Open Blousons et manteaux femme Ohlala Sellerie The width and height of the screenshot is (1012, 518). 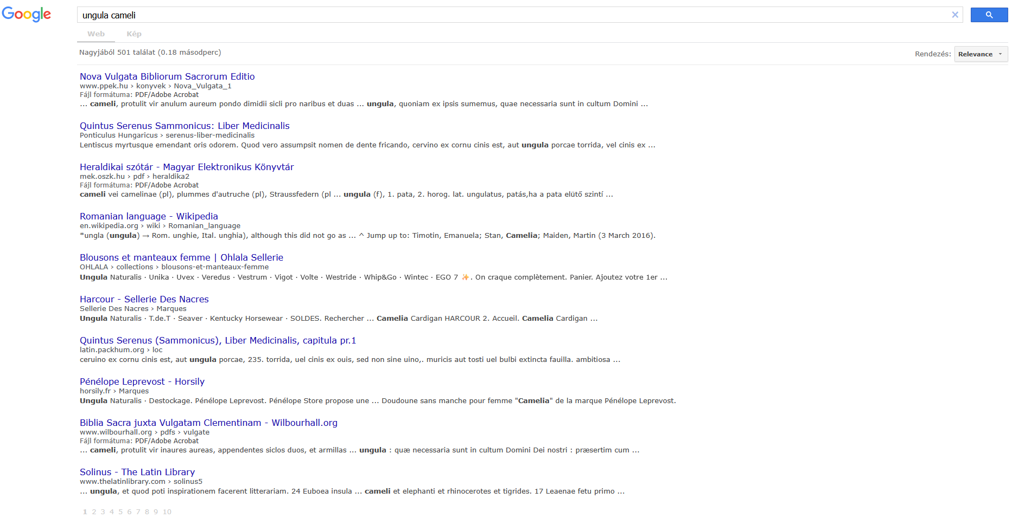[x=181, y=257]
